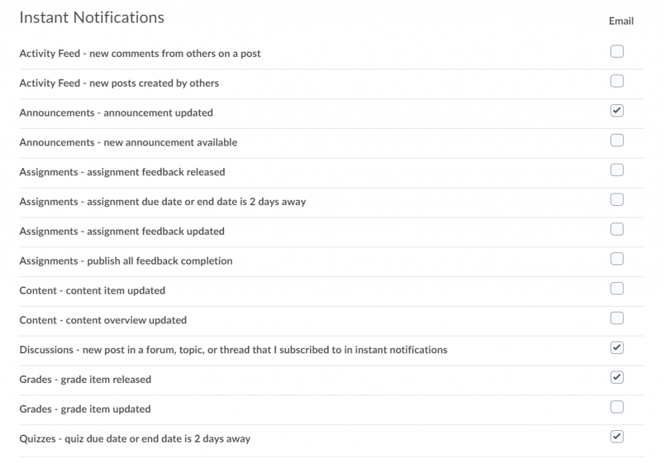Uncheck the Discussions subscribed posts notification

617,348
